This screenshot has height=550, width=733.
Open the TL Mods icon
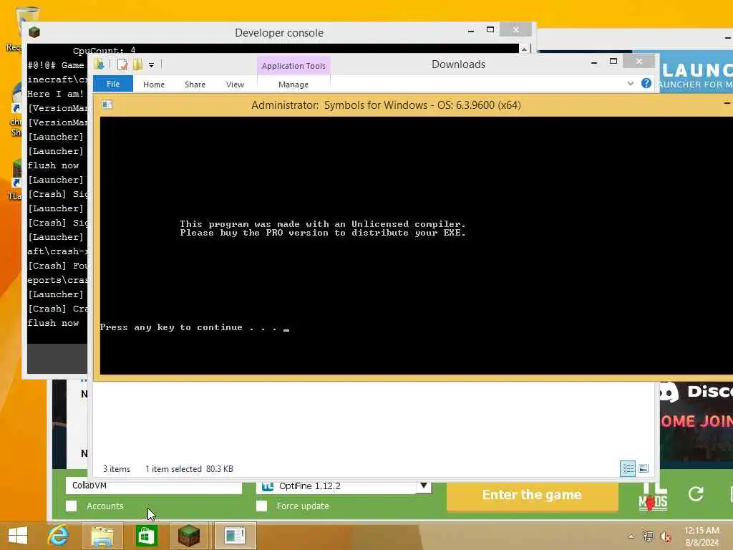pos(653,496)
